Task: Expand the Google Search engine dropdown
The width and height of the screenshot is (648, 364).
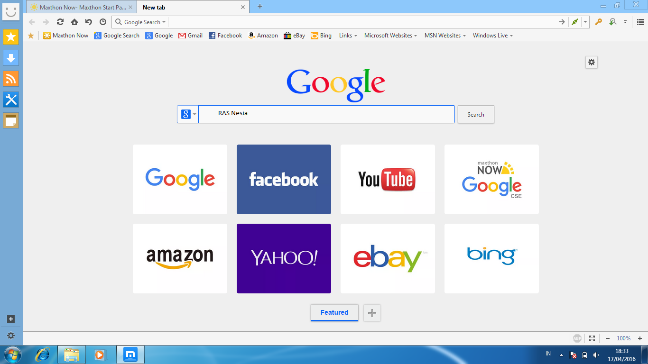Action: (x=140, y=22)
